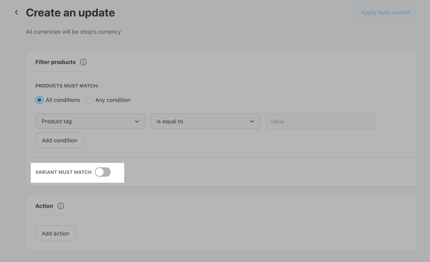Viewport: 430px width, 262px height.
Task: Select the Any condition radio button
Action: (89, 100)
